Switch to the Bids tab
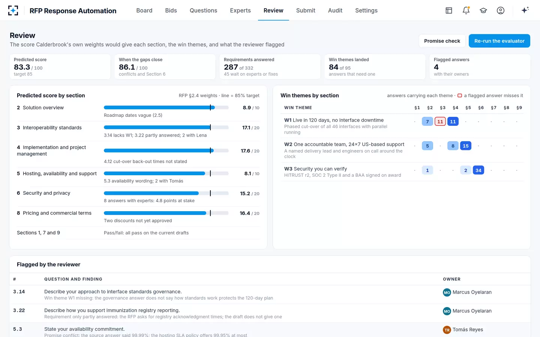 coord(171,10)
